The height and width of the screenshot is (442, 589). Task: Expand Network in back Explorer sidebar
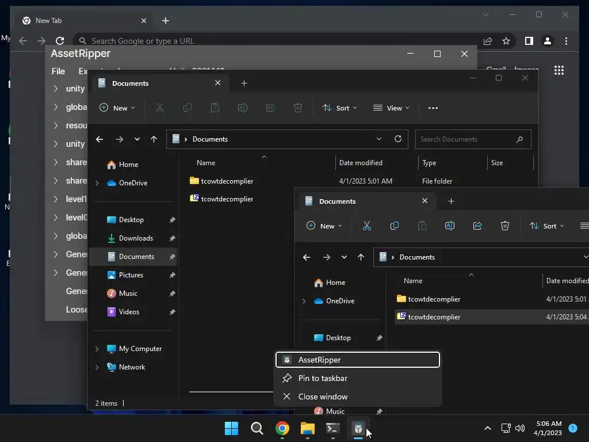coord(97,367)
